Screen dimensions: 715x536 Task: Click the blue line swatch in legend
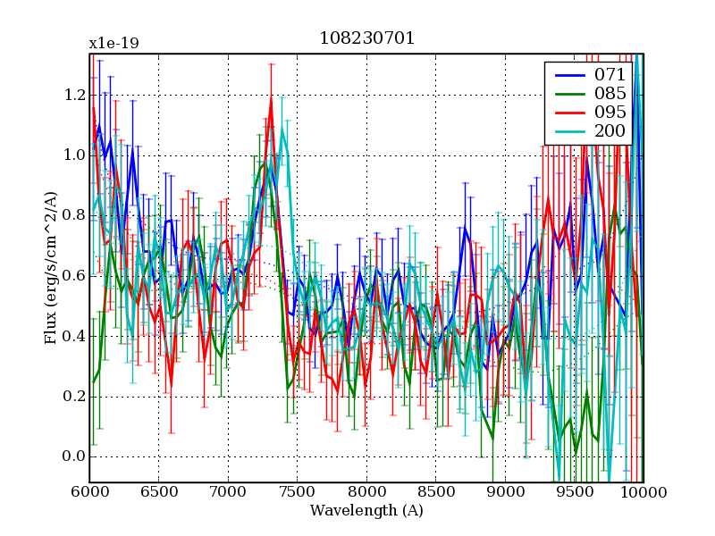(568, 75)
